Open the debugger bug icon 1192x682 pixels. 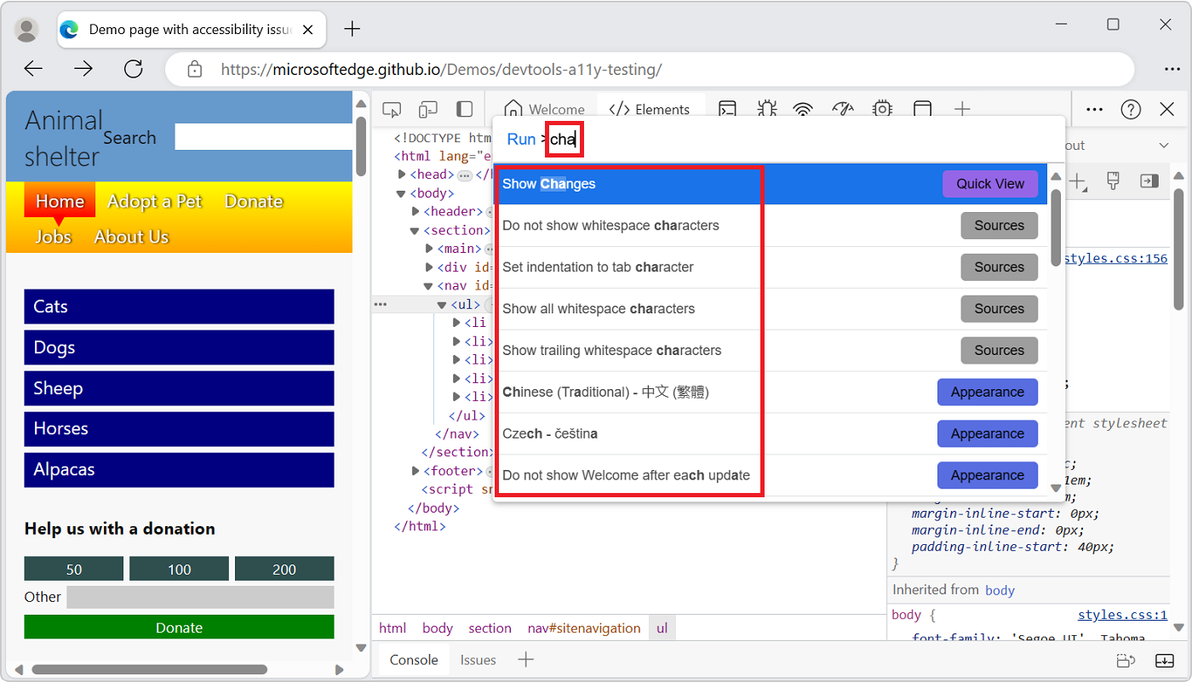tap(766, 109)
